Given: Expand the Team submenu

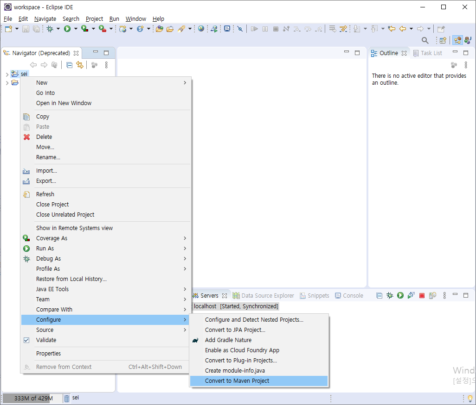Looking at the screenshot, I should 105,299.
